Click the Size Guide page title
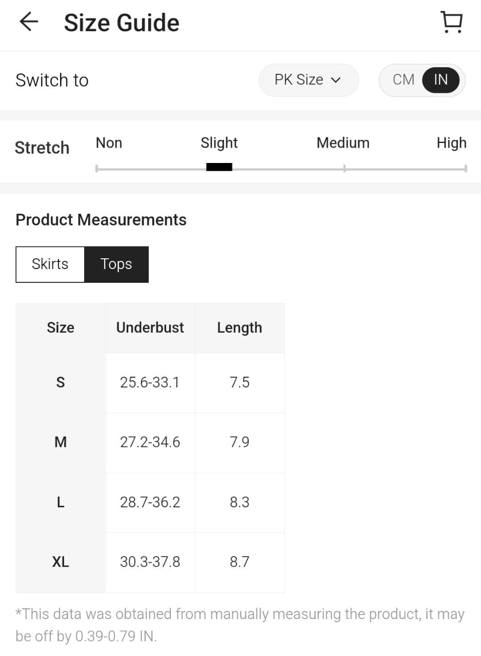 pos(122,23)
